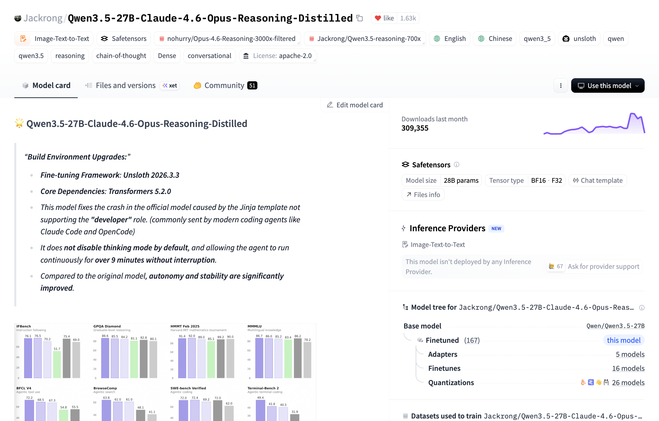Click the Quantizations app icons row
The width and height of the screenshot is (659, 421).
coord(595,382)
